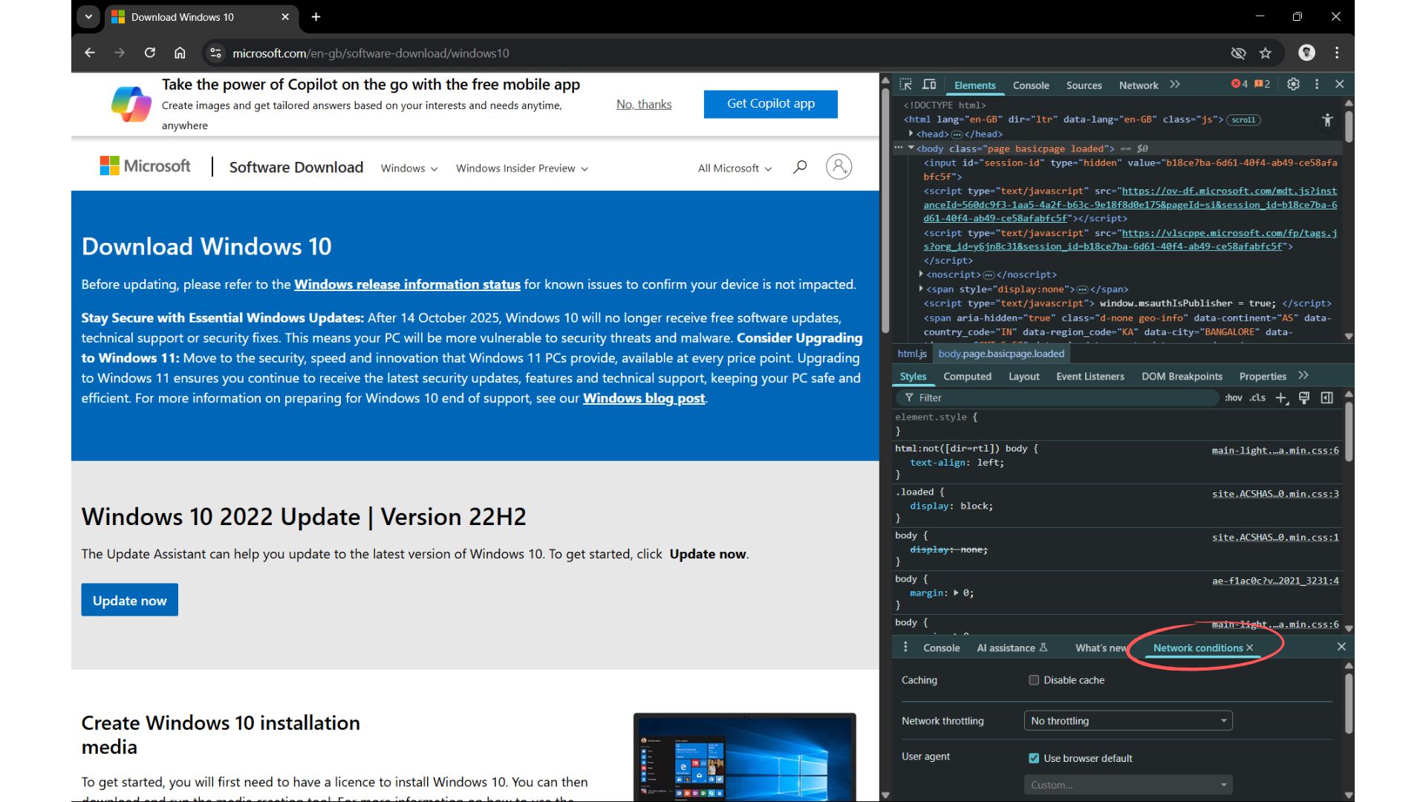Screen dimensions: 1426x802
Task: Go back to the previous page
Action: 90,53
